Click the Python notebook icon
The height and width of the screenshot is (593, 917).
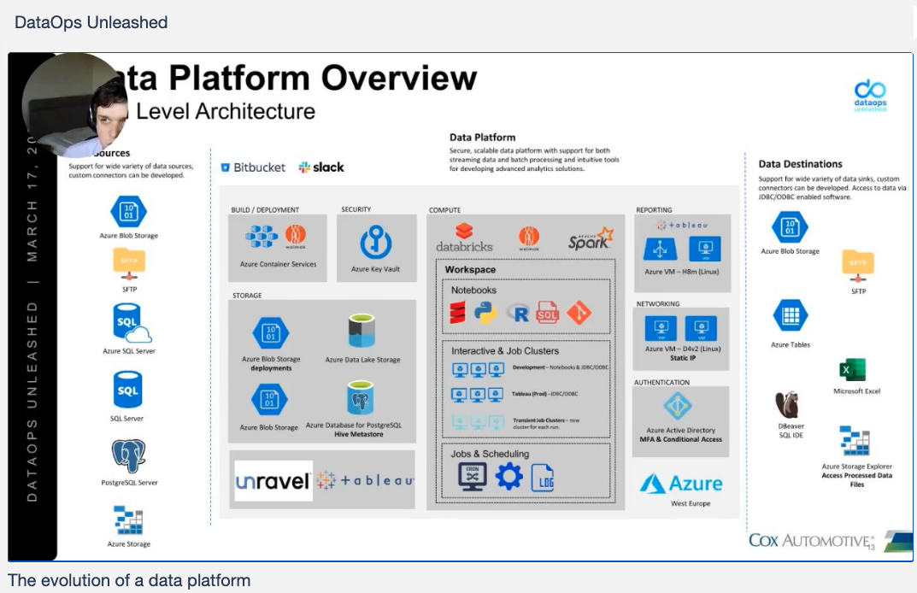point(485,313)
